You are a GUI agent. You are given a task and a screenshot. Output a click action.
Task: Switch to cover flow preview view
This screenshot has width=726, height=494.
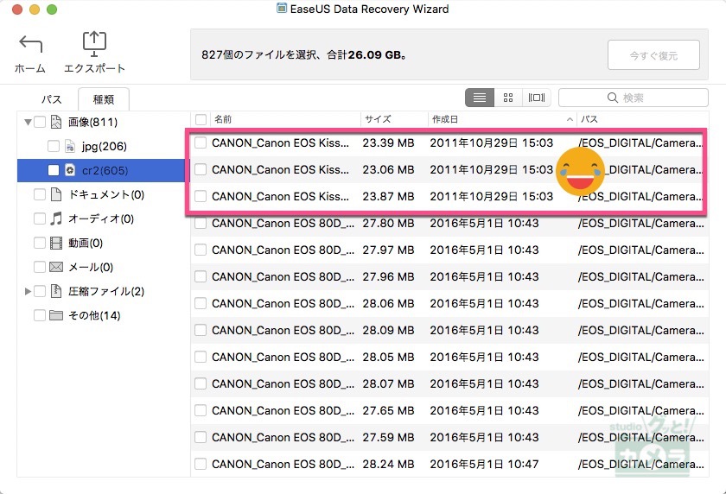[x=536, y=98]
